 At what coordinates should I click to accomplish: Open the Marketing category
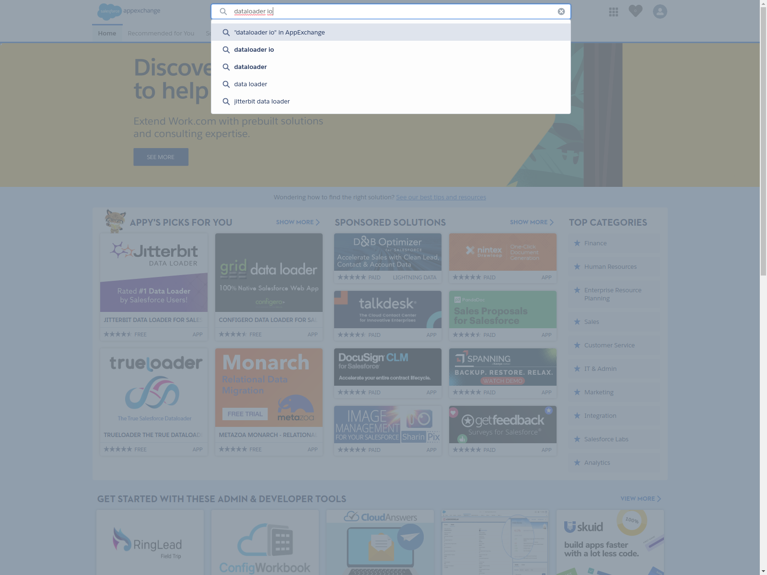[x=614, y=392]
